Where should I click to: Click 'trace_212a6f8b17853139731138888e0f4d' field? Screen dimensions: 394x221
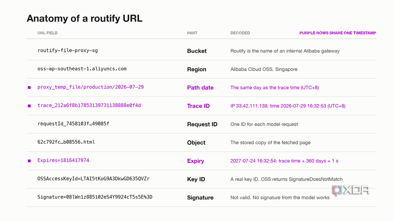(x=89, y=105)
